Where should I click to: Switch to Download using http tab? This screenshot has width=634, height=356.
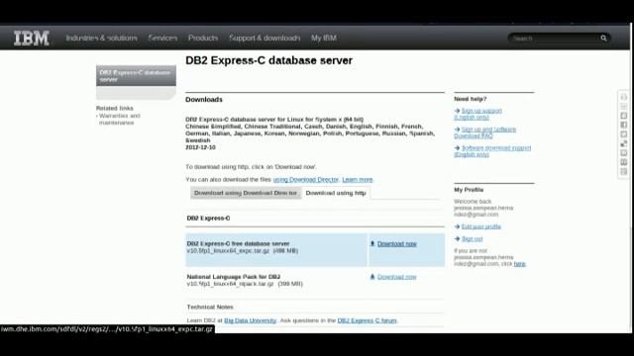[336, 193]
